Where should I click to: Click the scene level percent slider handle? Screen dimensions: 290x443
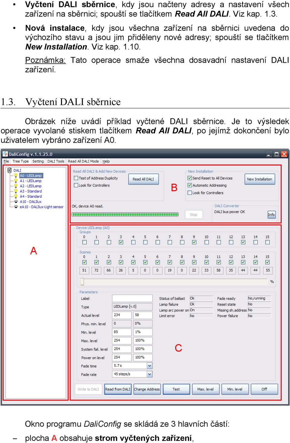(82, 281)
